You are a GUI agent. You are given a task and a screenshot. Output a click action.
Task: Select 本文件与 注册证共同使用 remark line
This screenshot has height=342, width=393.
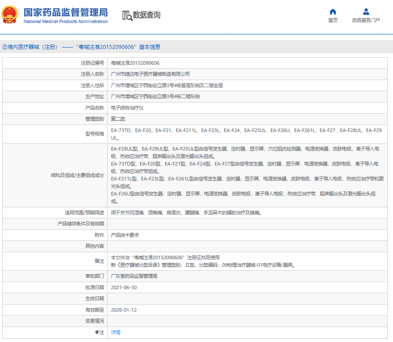(165, 257)
